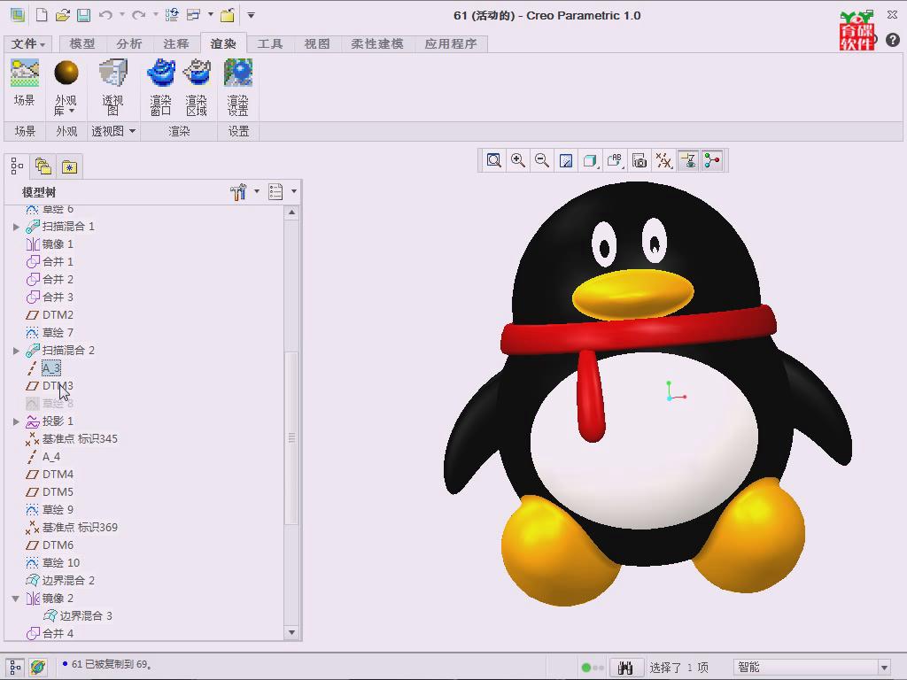Viewport: 907px width, 680px height.
Task: Open the quick access toolbar customize arrow
Action: [251, 15]
